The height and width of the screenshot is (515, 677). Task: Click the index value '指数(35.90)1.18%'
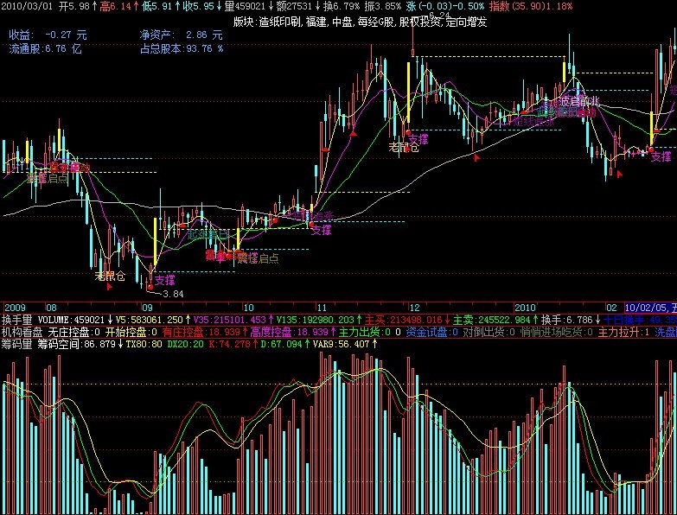531,6
